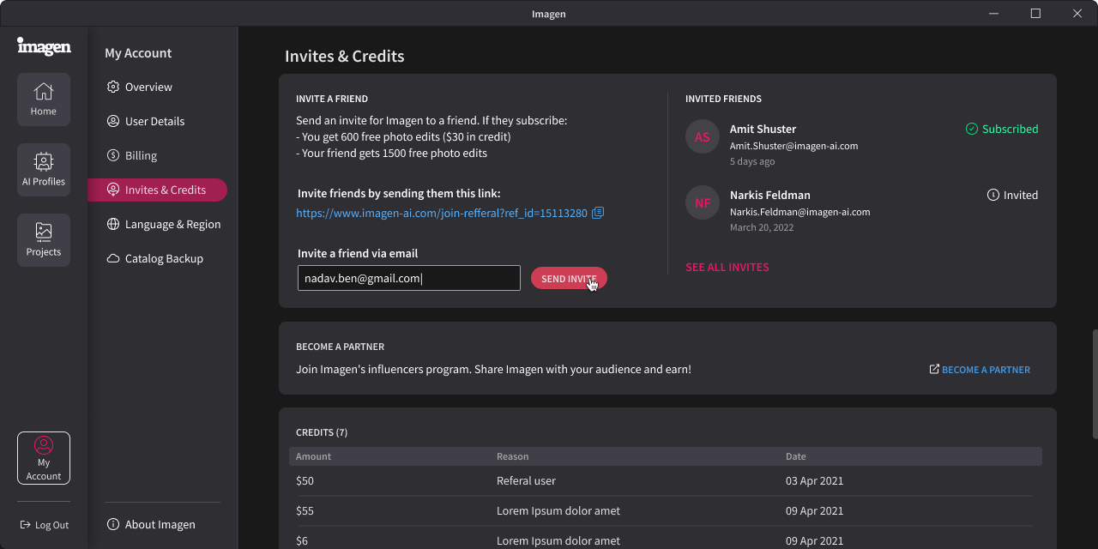Click the cloud icon for Catalog Backup
1098x549 pixels.
[113, 258]
